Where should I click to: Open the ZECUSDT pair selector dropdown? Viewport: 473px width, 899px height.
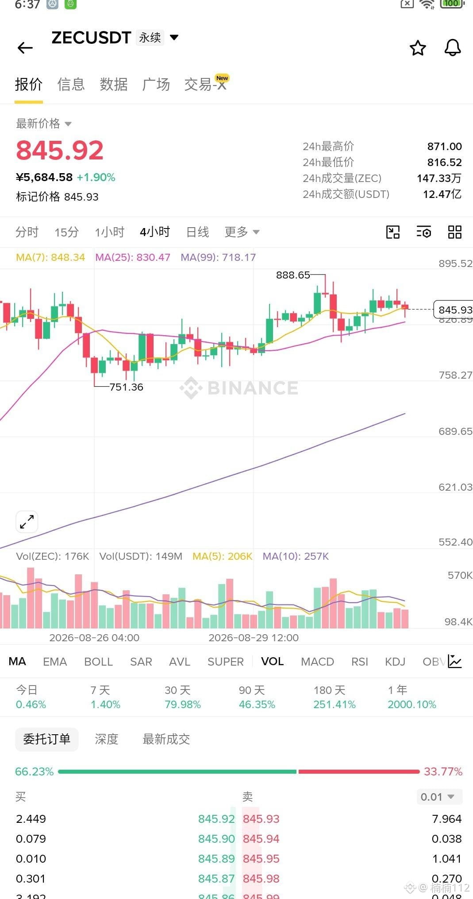(174, 37)
